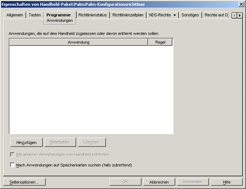The width and height of the screenshot is (246, 189).
Task: Select the Programme tab
Action: tap(58, 15)
